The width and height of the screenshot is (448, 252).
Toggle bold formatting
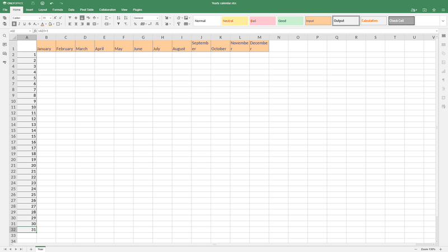(14, 24)
